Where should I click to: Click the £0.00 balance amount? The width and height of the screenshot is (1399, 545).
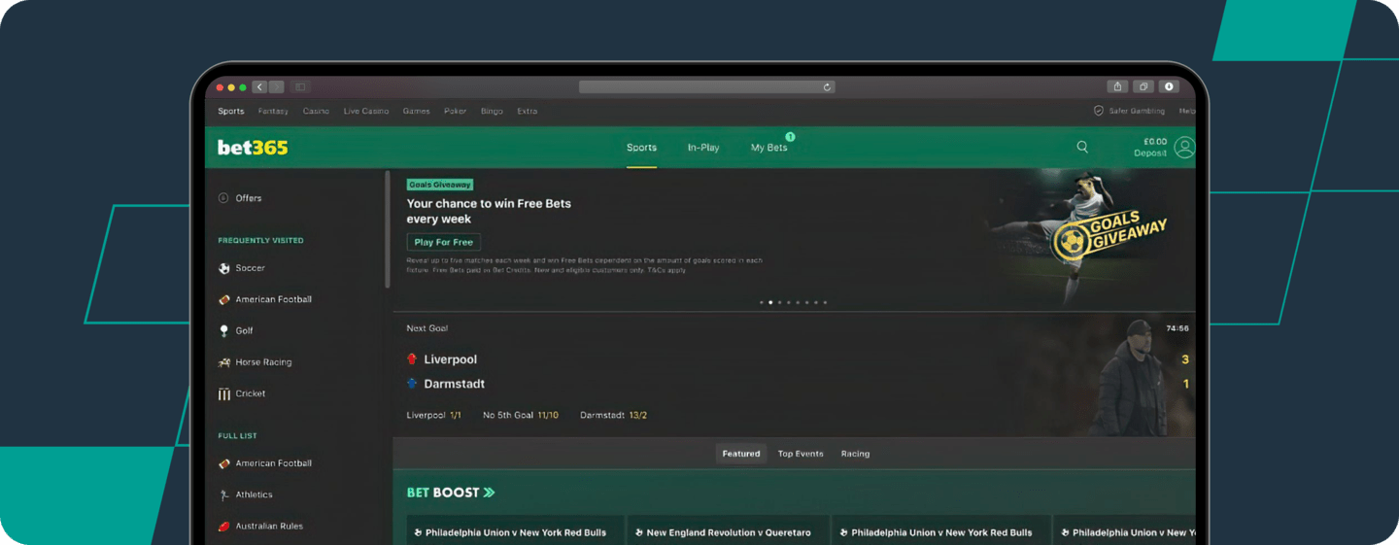point(1154,142)
